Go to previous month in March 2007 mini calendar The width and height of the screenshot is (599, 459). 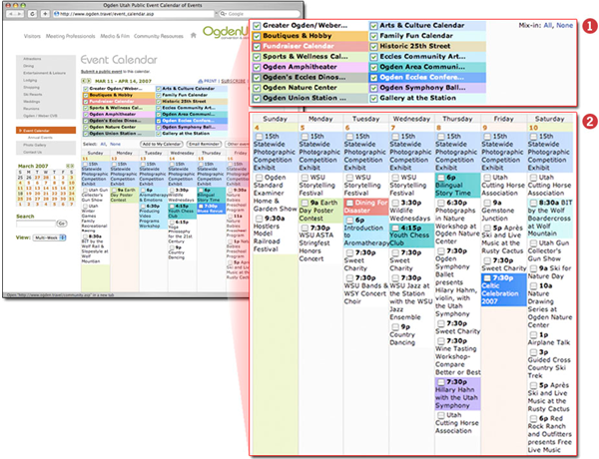[x=68, y=166]
